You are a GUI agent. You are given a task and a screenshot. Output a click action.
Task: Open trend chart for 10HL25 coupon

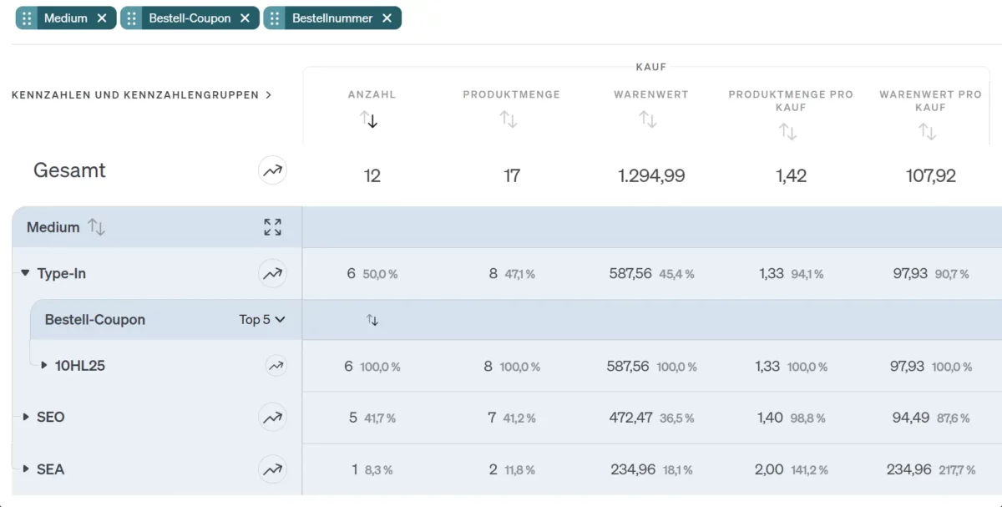276,365
